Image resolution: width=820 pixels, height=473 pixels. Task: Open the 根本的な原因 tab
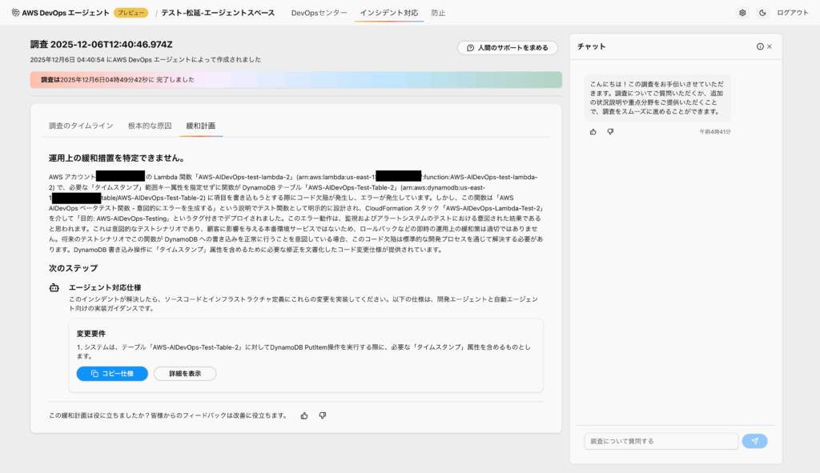click(x=150, y=126)
